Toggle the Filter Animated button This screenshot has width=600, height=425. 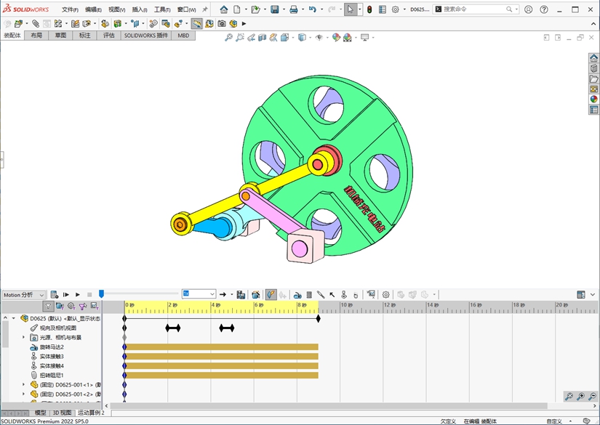coord(60,307)
